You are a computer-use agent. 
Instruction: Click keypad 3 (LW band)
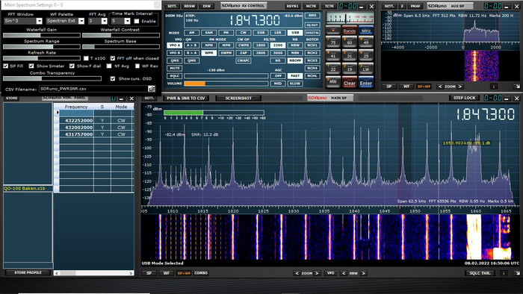tap(366, 68)
